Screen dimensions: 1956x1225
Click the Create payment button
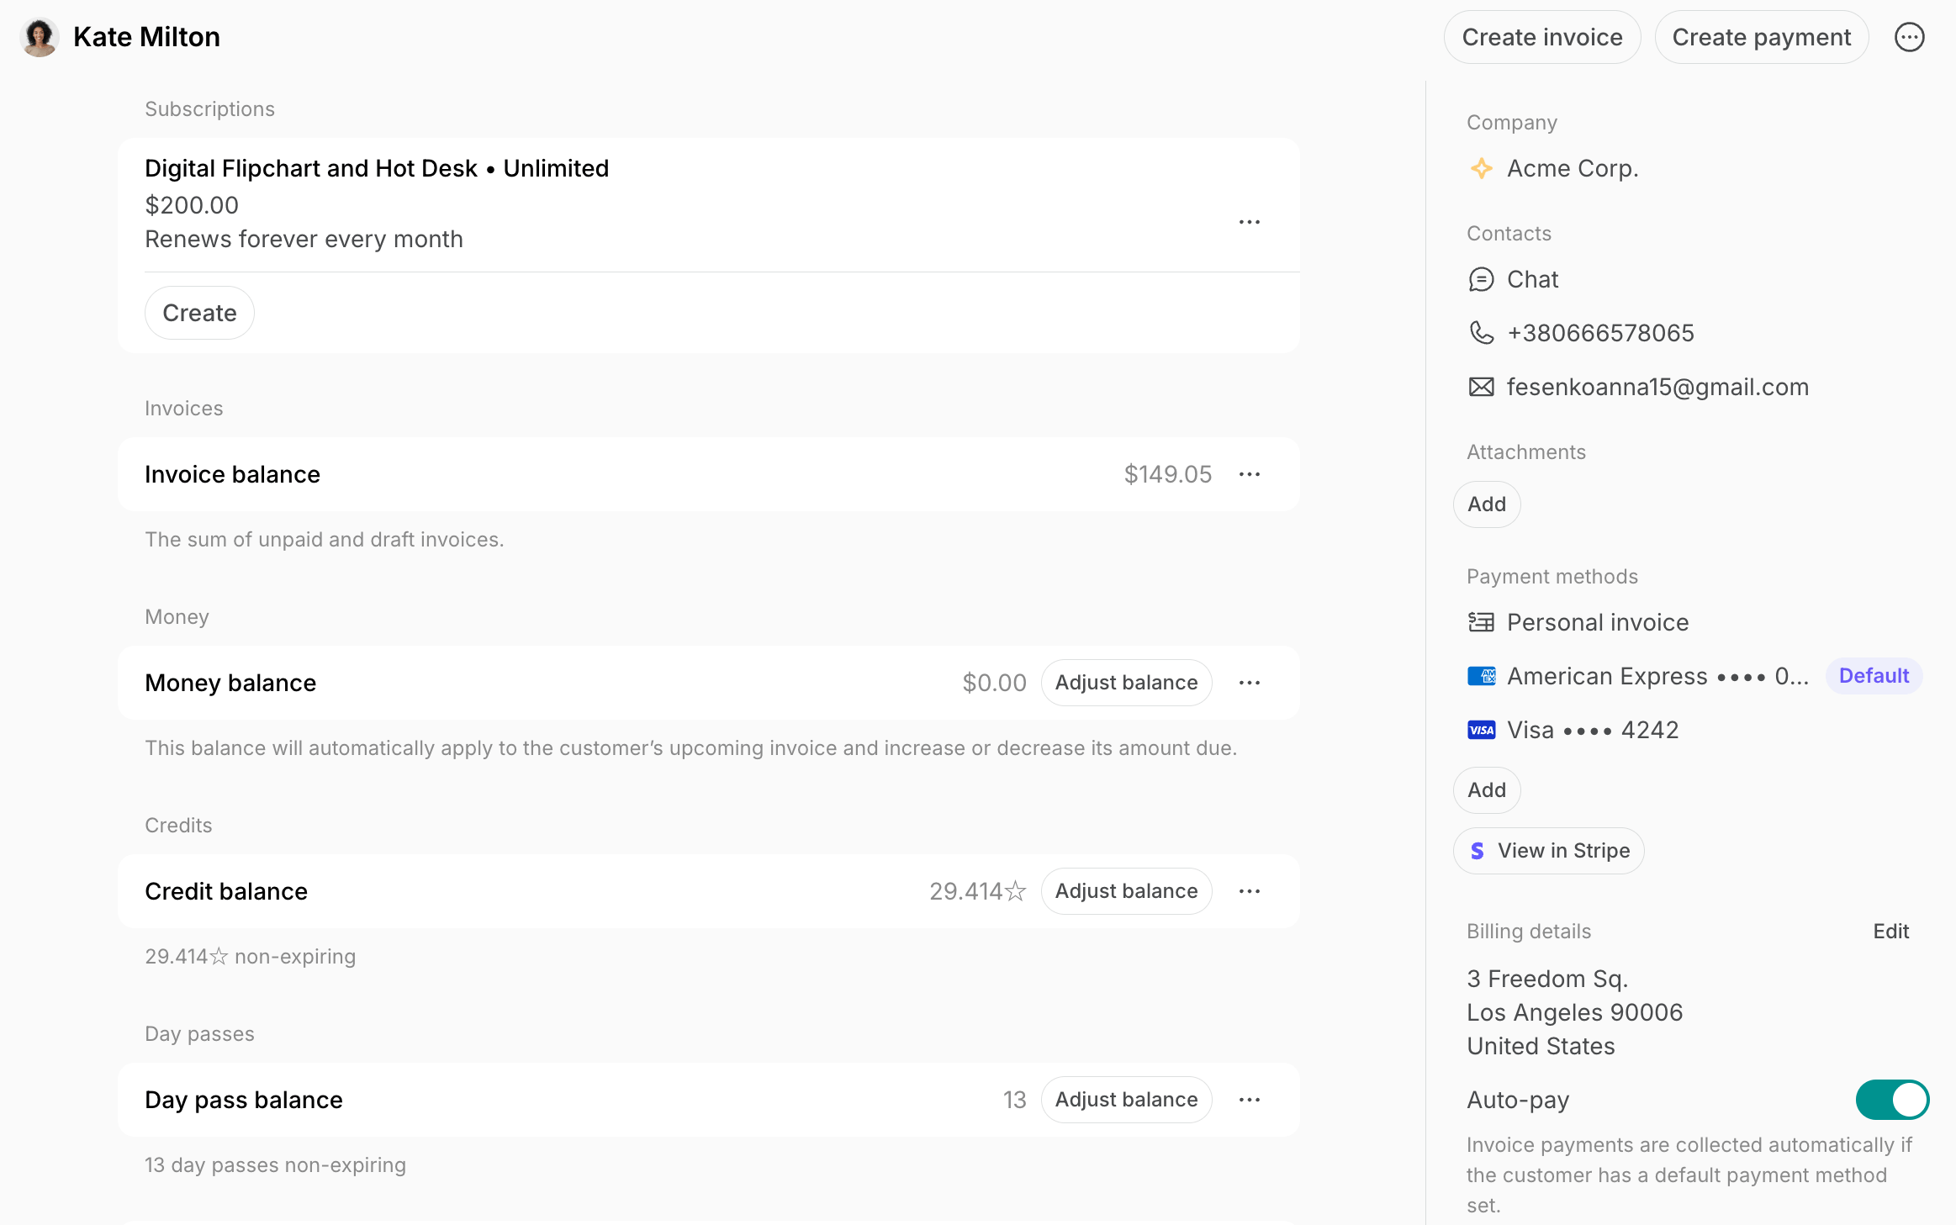tap(1761, 37)
